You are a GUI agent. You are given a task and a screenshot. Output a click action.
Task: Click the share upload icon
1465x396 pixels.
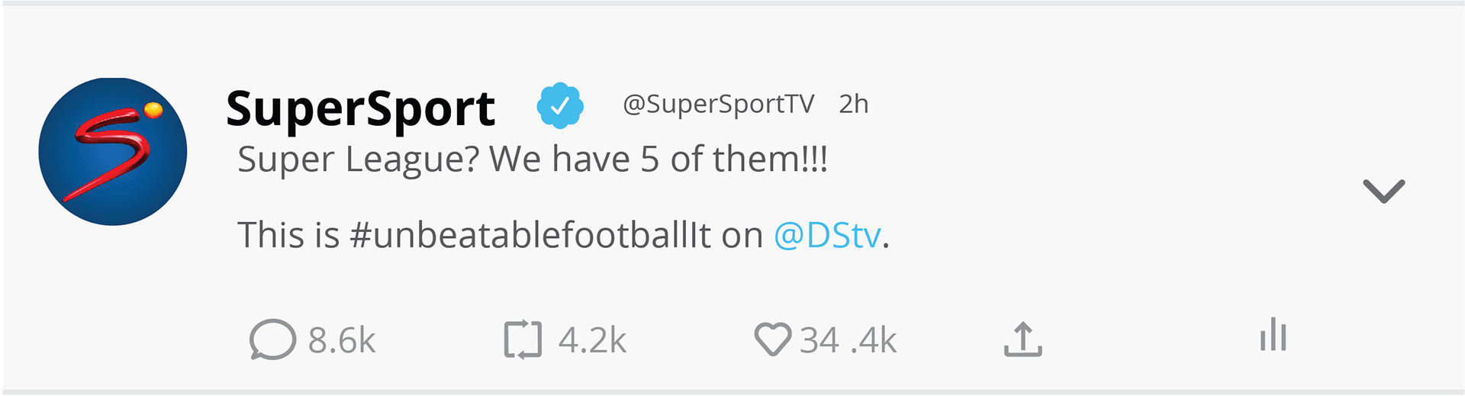click(1022, 340)
